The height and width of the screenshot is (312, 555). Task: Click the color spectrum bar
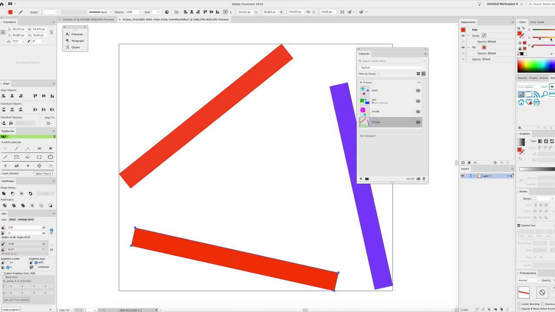[x=536, y=65]
